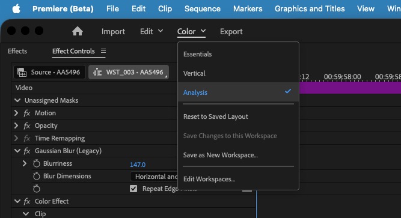This screenshot has width=401, height=218.
Task: Expand the Opacity effect properties
Action: point(16,126)
